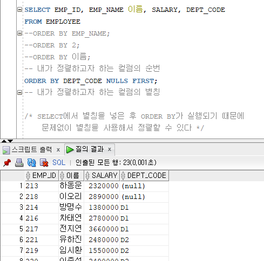264x261 pixels.
Task: Collapse the --ORDER BY EMP_NAME comment fold
Action: (19, 33)
